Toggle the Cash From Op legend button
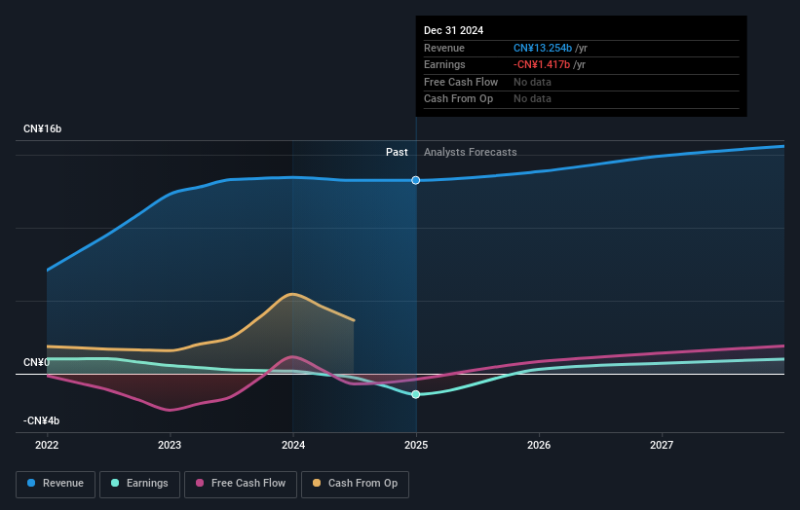The image size is (800, 510). pyautogui.click(x=355, y=484)
